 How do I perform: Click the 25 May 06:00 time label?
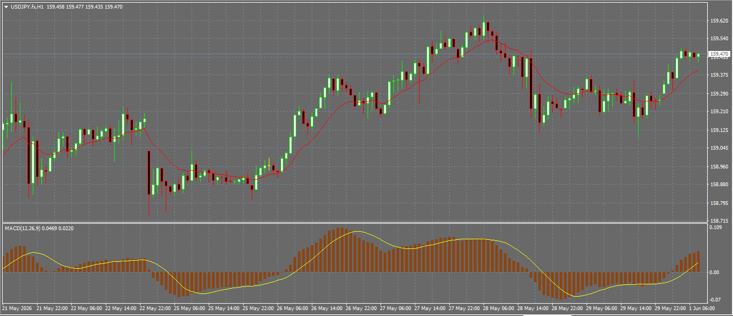190,309
